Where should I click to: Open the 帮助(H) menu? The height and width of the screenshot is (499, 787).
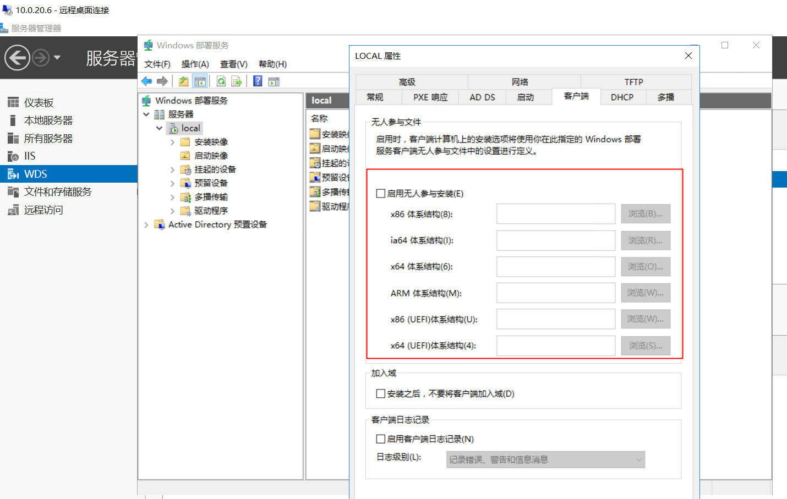[x=272, y=64]
